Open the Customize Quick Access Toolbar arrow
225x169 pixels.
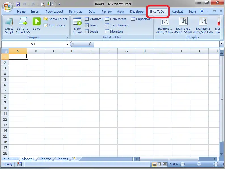point(59,4)
